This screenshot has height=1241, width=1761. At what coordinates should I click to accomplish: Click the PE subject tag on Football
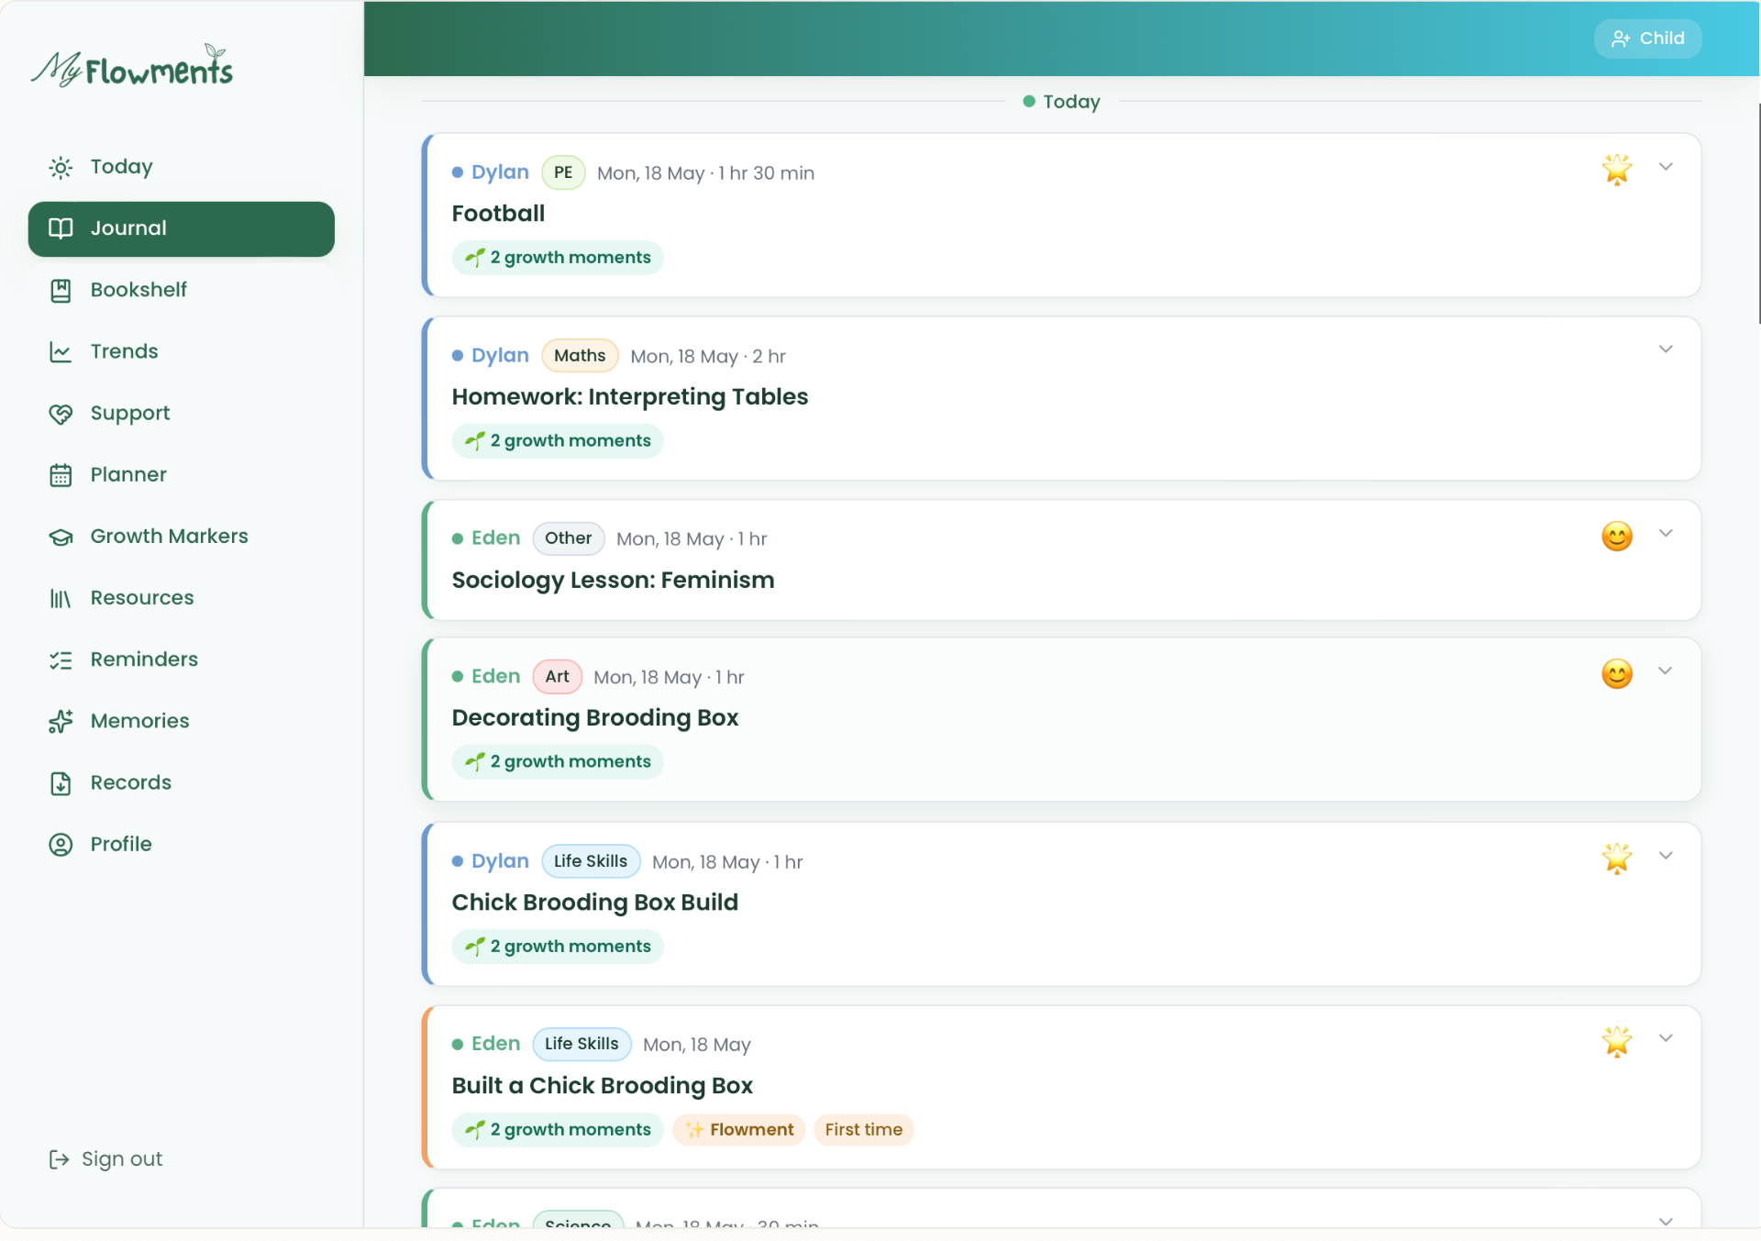point(563,172)
